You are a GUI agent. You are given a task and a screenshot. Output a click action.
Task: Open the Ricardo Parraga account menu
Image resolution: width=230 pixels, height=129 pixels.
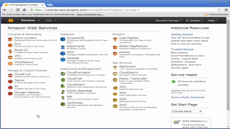pos(169,20)
